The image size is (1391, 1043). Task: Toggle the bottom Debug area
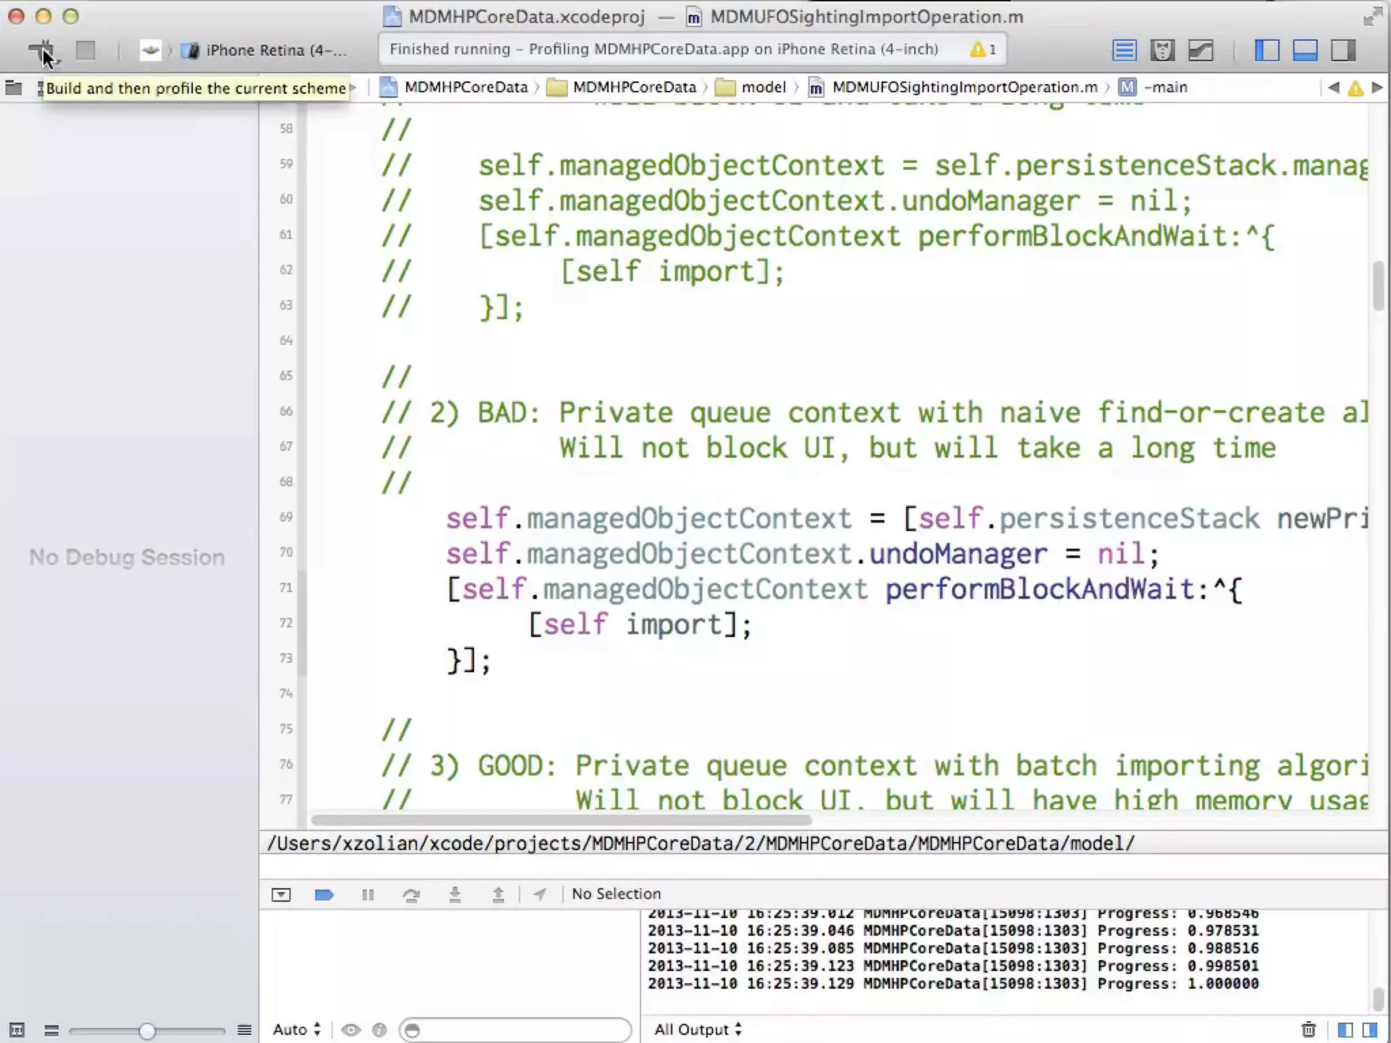1305,50
